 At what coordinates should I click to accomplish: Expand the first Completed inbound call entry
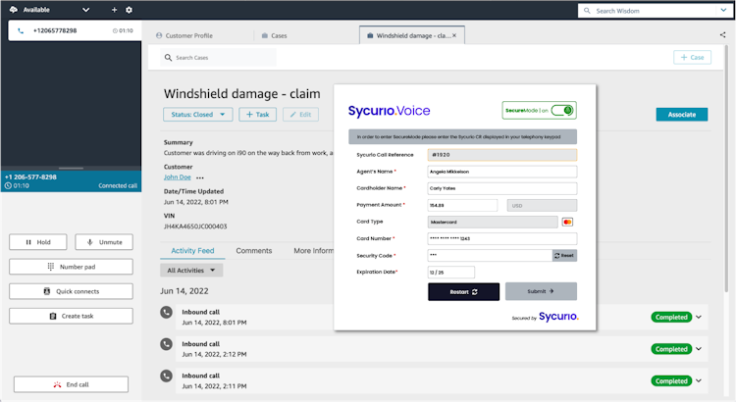click(x=699, y=317)
